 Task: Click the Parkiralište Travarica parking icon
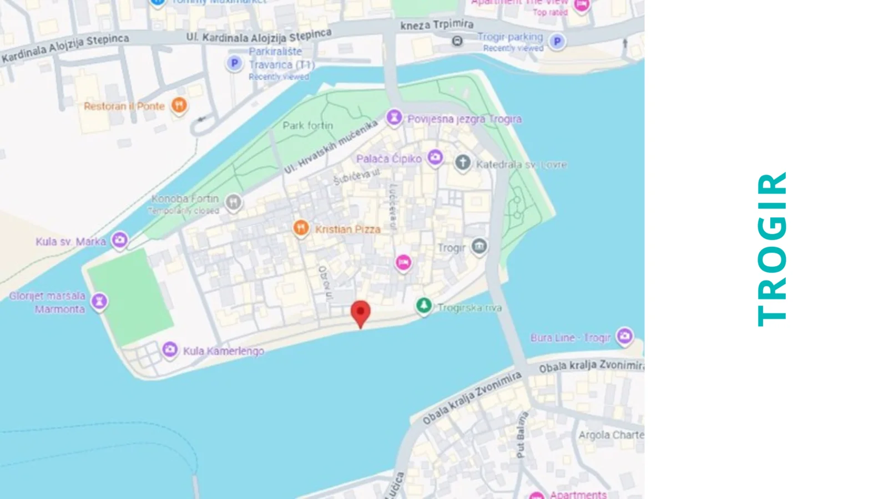pos(234,63)
